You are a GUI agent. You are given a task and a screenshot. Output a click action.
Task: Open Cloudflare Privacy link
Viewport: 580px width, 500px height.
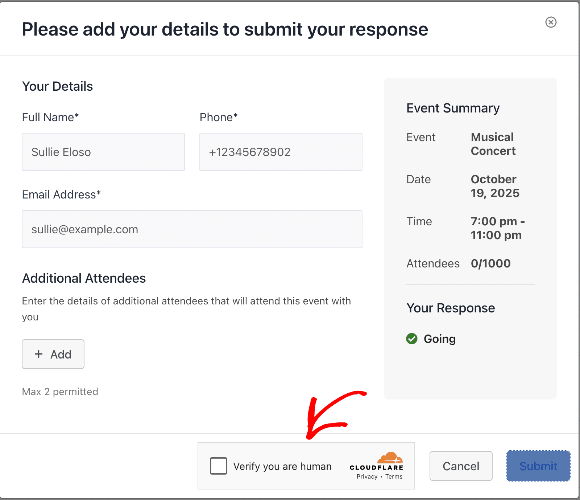coord(367,477)
